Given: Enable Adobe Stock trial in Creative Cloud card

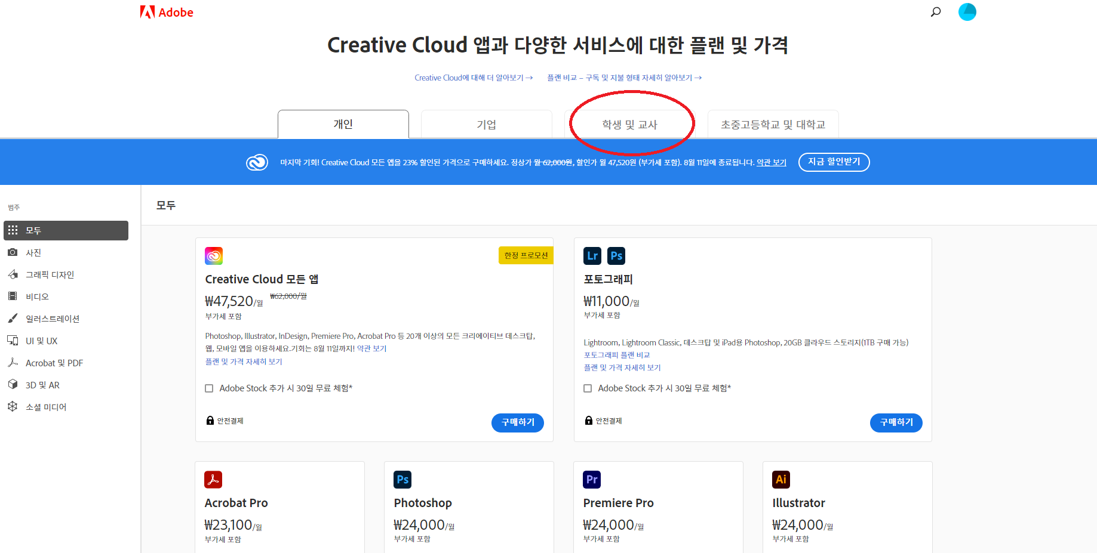Looking at the screenshot, I should click(209, 388).
